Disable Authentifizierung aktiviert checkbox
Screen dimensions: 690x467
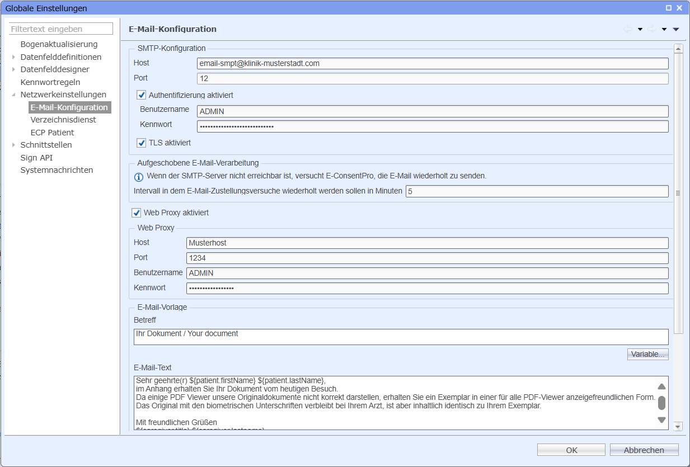click(x=142, y=95)
